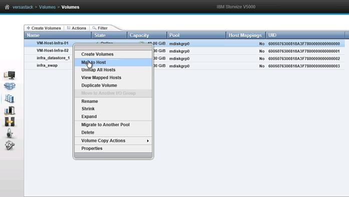The image size is (349, 197).
Task: Sort by the Name column header
Action: coord(58,35)
